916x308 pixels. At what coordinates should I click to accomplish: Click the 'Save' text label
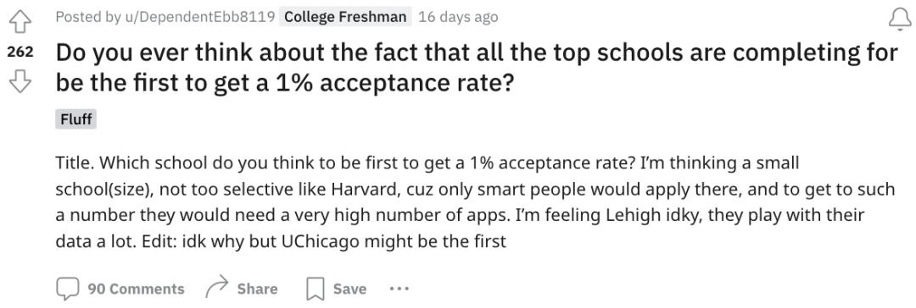[350, 289]
